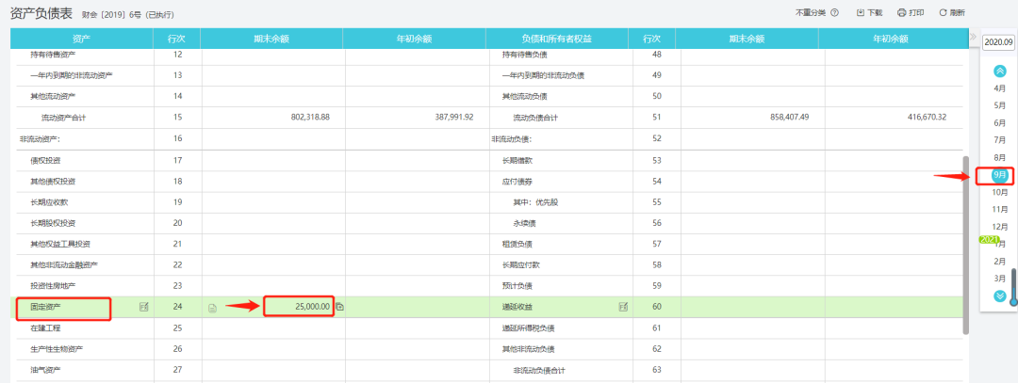Click the document icon in row 24

(212, 307)
